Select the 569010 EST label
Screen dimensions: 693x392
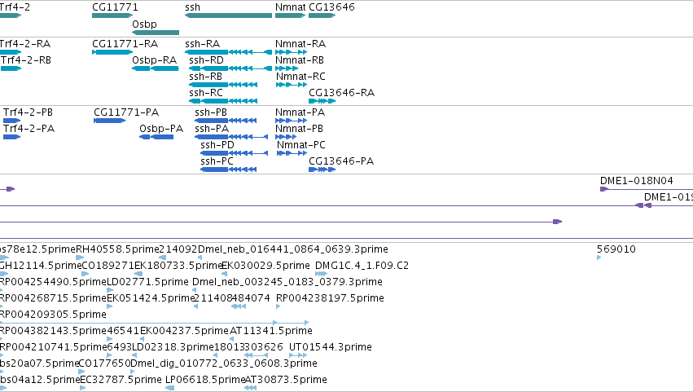tap(616, 249)
